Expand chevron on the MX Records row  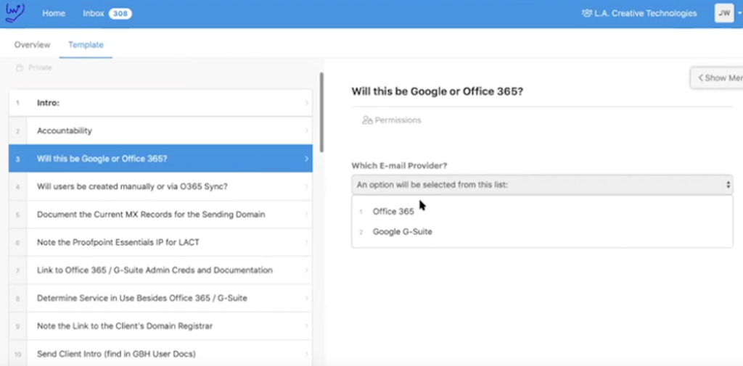coord(307,215)
